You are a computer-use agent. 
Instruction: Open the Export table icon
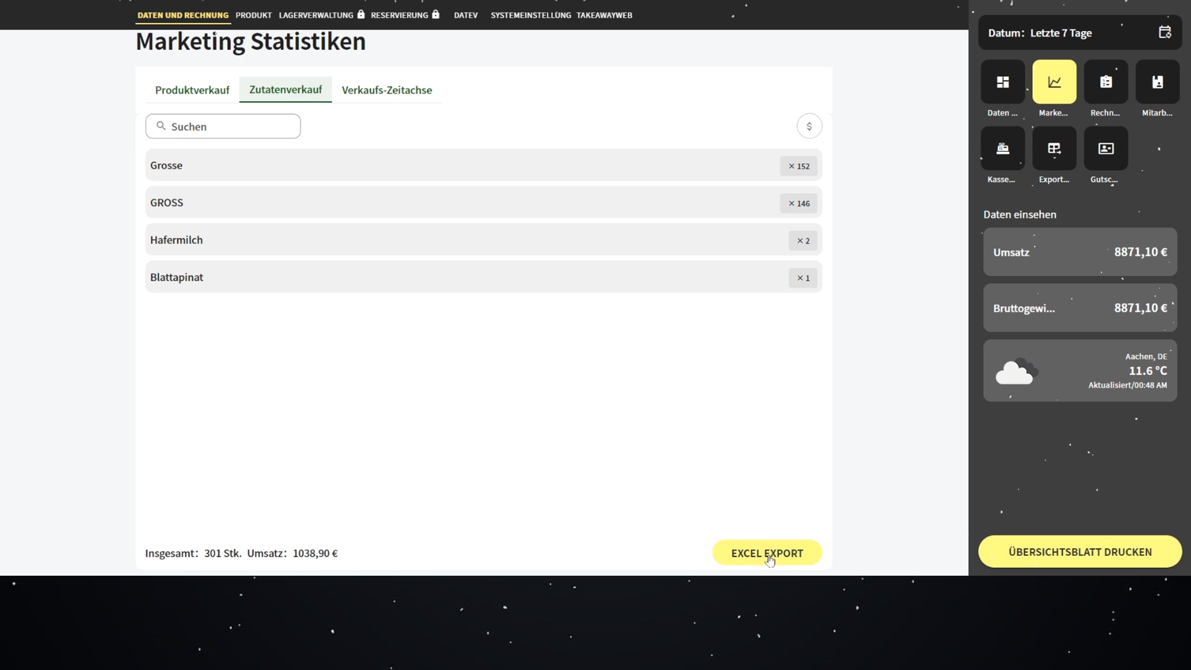point(1054,148)
